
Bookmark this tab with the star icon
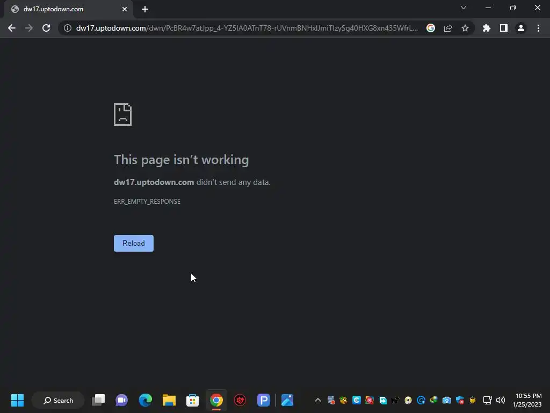pyautogui.click(x=465, y=28)
